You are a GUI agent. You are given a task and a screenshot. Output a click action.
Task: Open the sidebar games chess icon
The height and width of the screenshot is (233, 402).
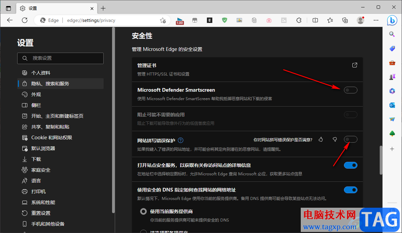click(x=392, y=77)
